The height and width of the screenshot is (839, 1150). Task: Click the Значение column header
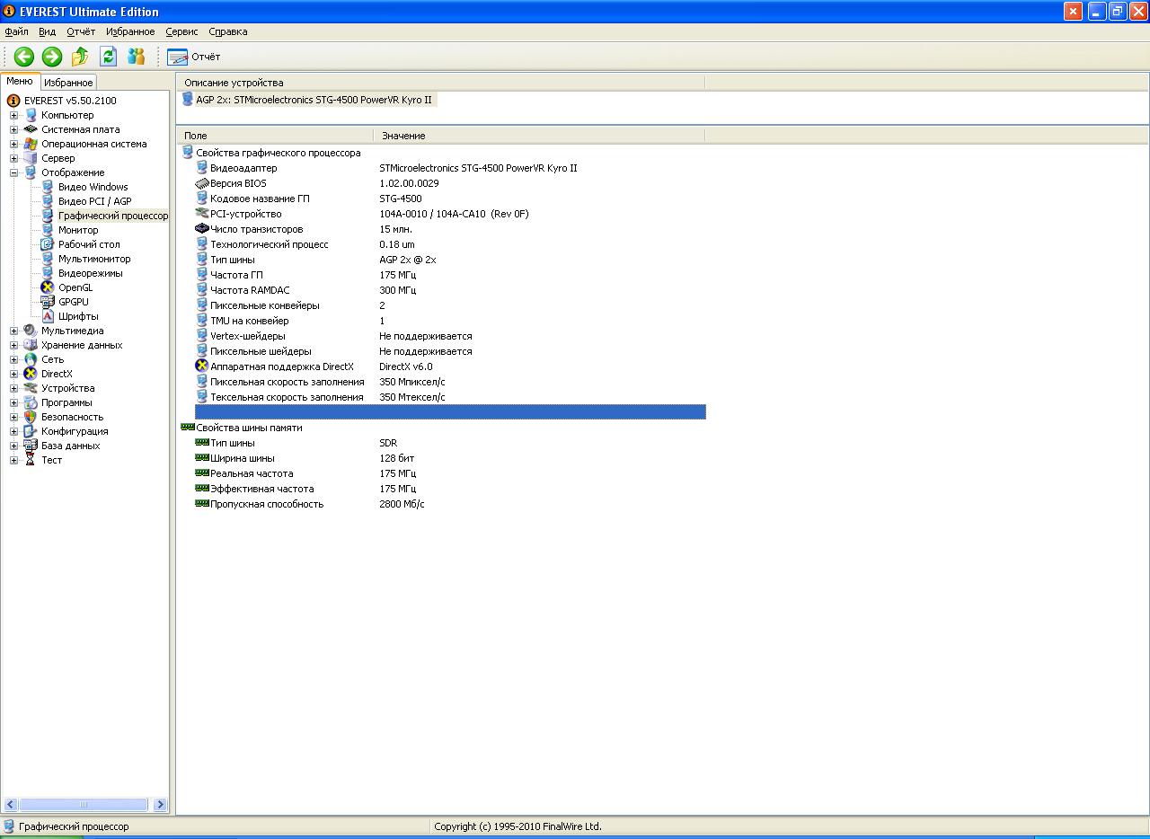[403, 136]
